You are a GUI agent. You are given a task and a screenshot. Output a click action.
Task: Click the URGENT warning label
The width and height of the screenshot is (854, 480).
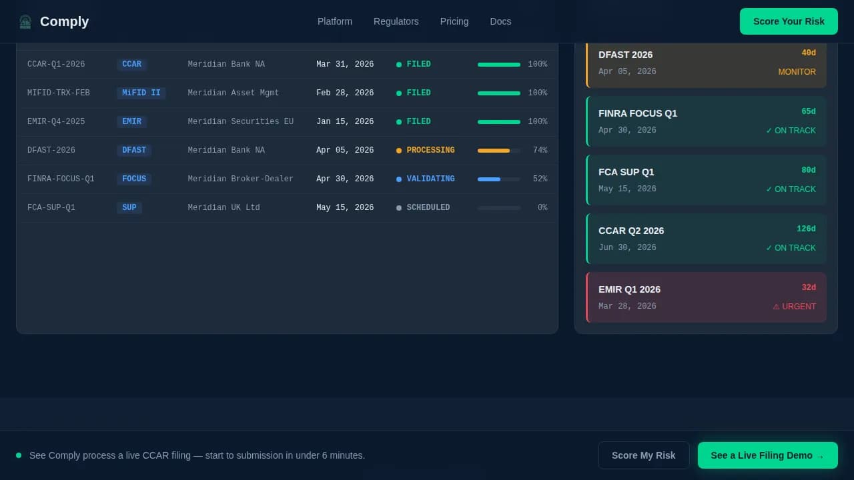[x=794, y=307]
